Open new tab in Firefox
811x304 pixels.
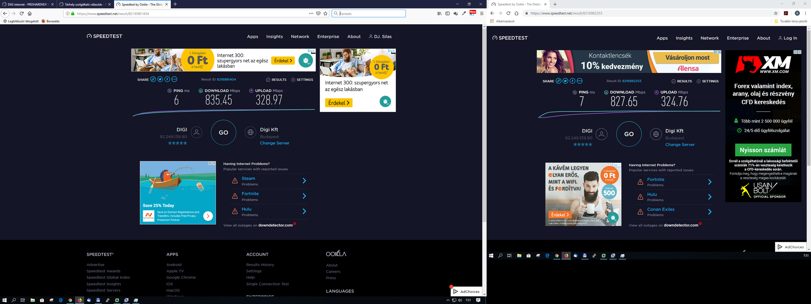(x=175, y=4)
